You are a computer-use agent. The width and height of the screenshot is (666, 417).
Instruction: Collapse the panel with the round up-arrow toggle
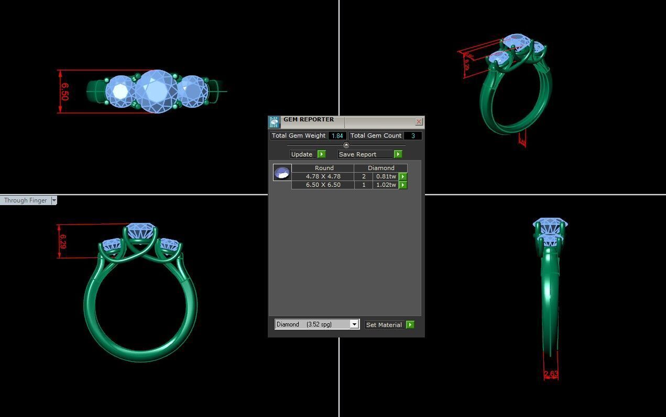point(346,145)
